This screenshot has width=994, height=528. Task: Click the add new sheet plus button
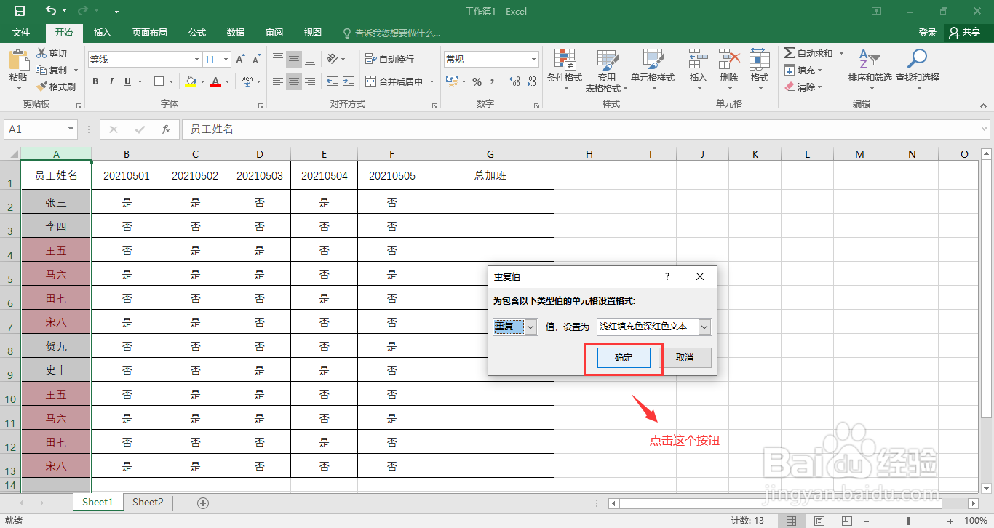click(x=203, y=503)
